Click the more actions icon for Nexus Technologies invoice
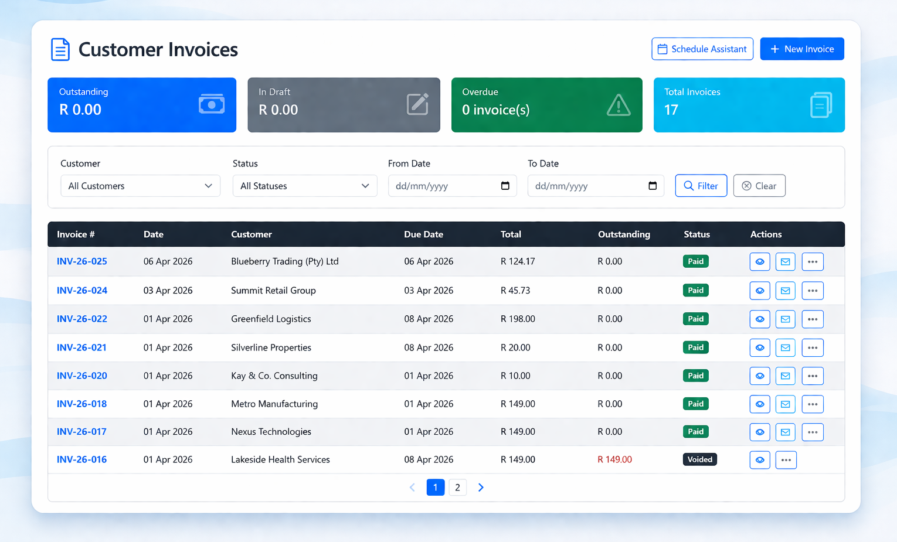The width and height of the screenshot is (897, 542). pyautogui.click(x=813, y=432)
